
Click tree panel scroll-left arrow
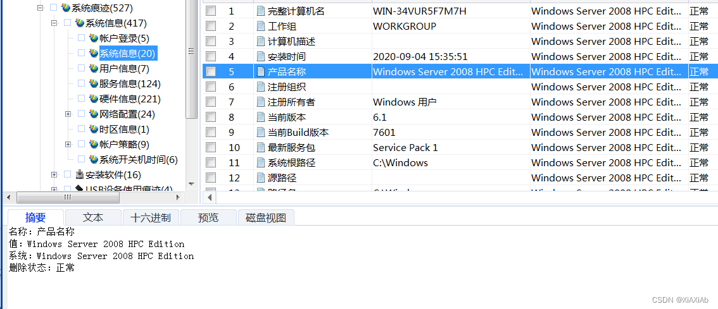(x=9, y=197)
